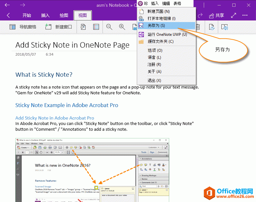Click 运行 OneNote UWP (U)
The height and width of the screenshot is (202, 256).
[x=167, y=35]
